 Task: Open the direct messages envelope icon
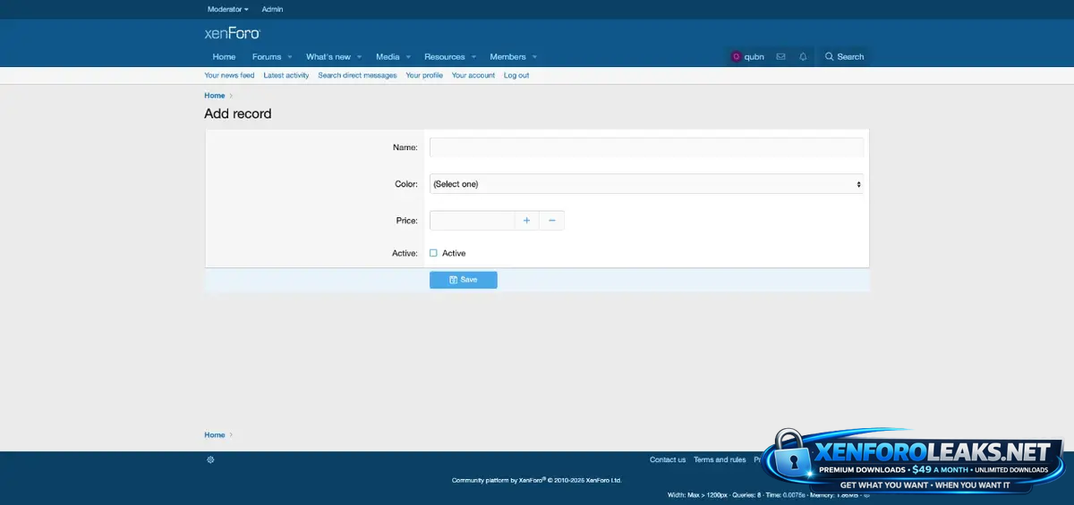(x=780, y=56)
